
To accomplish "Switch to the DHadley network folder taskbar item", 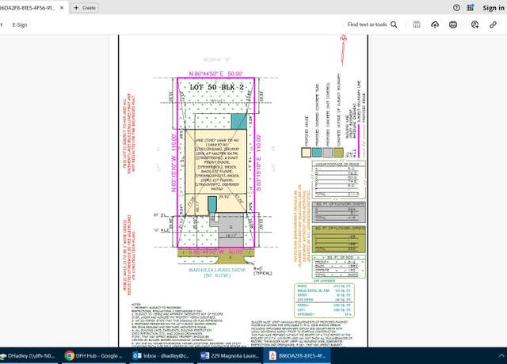I will pyautogui.click(x=29, y=356).
